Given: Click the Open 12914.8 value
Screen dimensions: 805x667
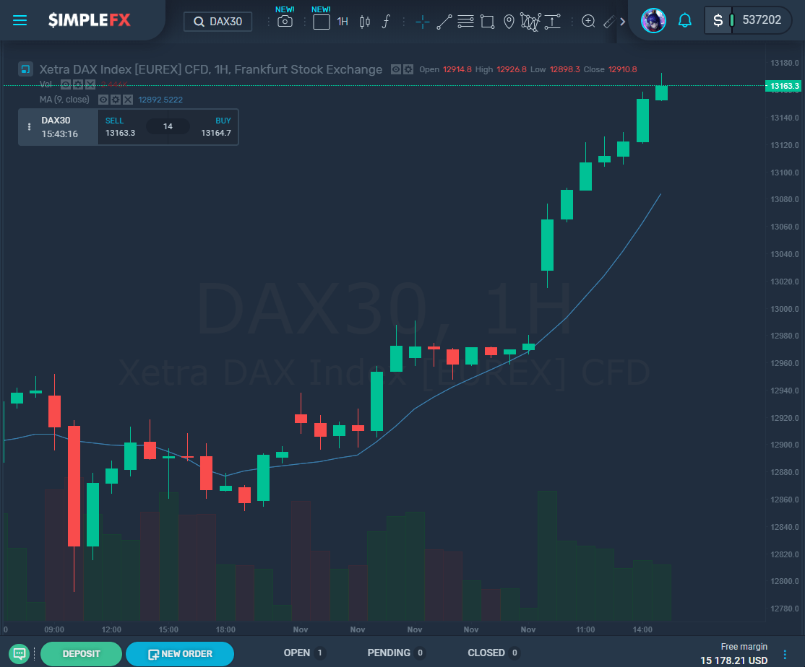Looking at the screenshot, I should pos(457,69).
